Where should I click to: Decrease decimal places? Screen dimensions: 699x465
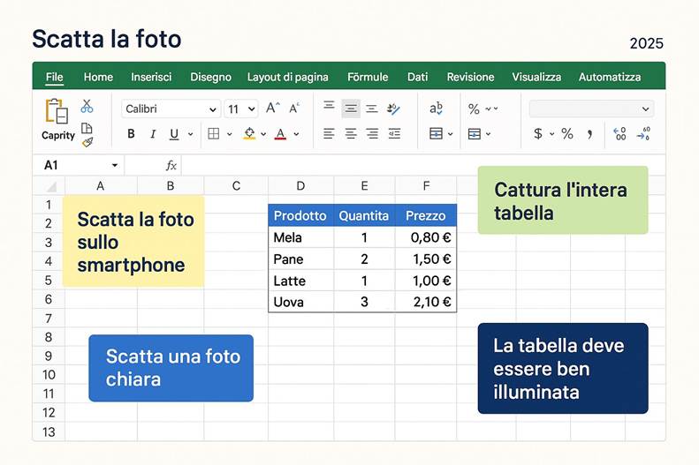pyautogui.click(x=643, y=133)
